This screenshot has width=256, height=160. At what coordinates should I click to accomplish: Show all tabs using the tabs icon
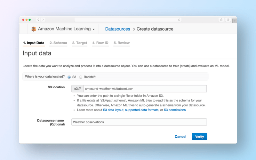click(x=228, y=20)
